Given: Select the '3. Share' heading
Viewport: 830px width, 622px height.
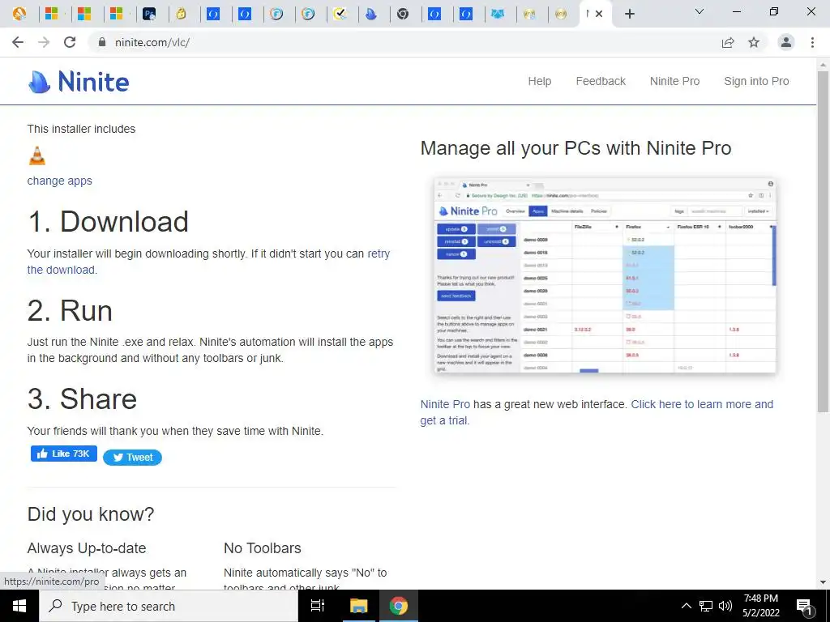Looking at the screenshot, I should 82,398.
